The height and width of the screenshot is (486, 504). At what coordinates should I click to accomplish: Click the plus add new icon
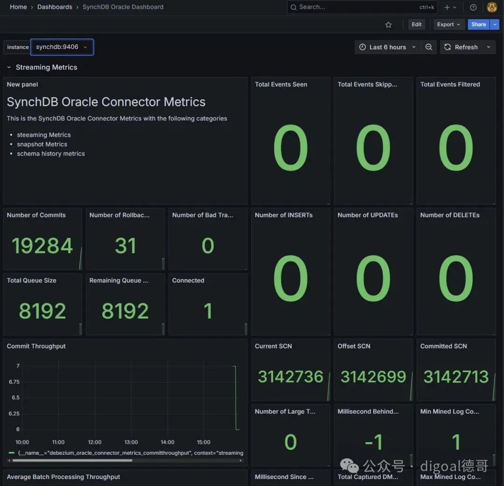coord(450,7)
